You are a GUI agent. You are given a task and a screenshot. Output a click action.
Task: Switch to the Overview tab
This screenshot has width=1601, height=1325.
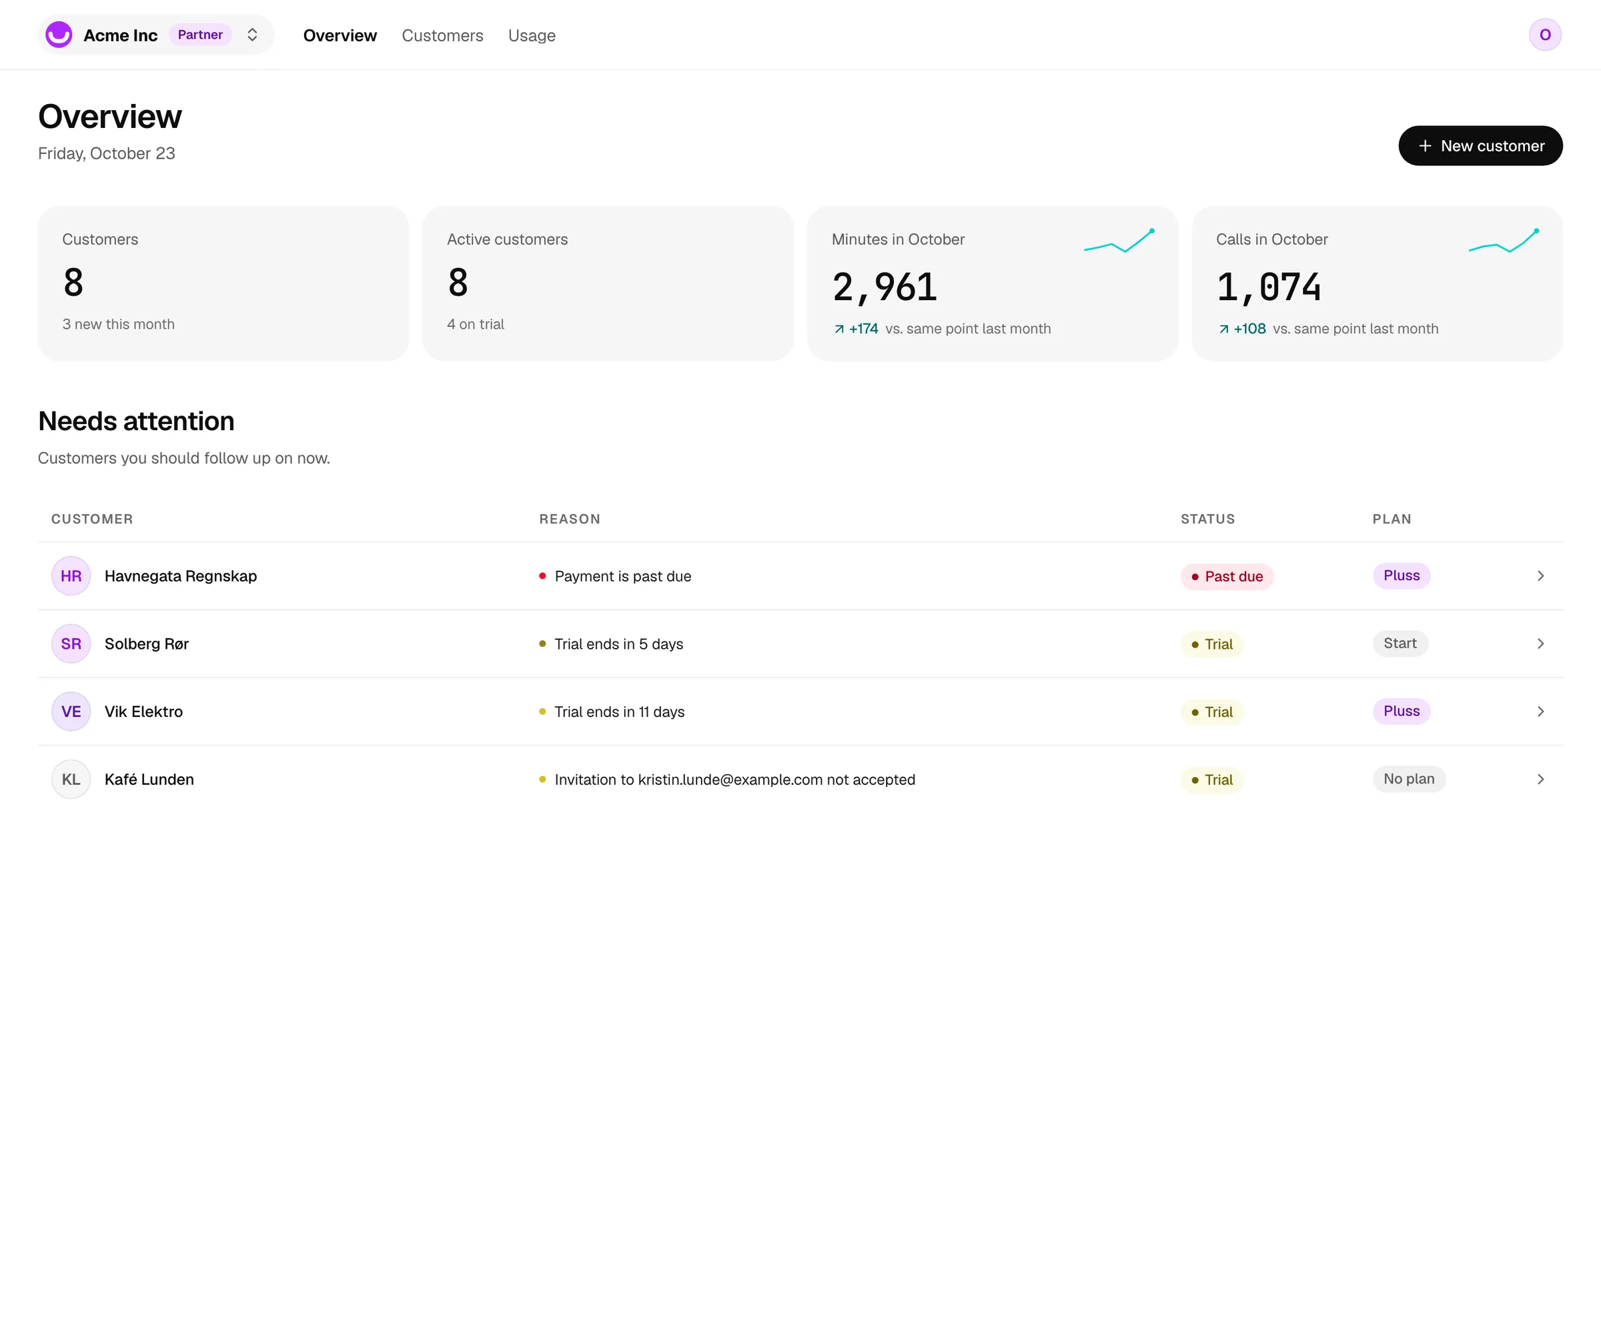click(x=340, y=36)
